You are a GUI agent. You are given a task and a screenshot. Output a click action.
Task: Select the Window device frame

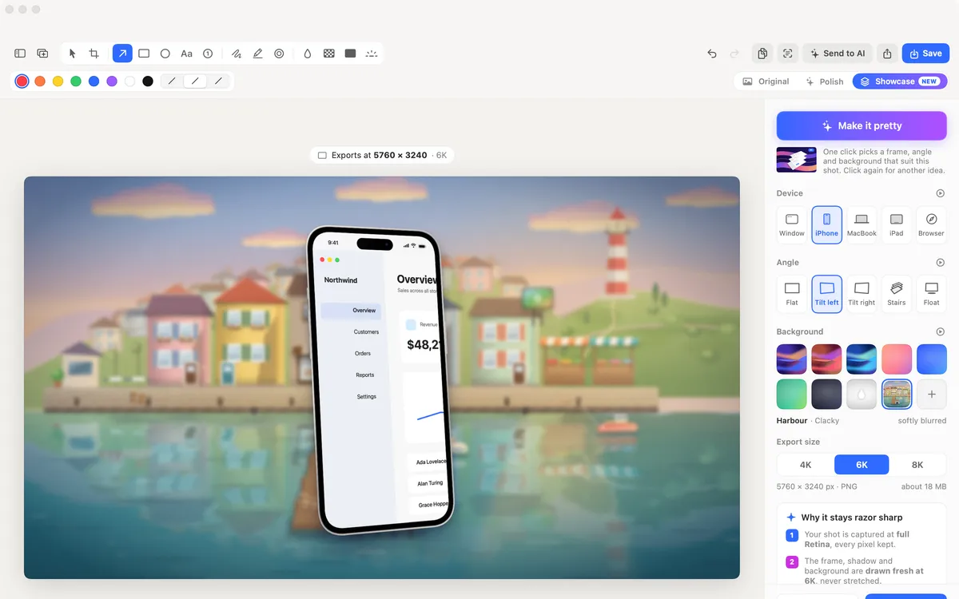coord(792,225)
